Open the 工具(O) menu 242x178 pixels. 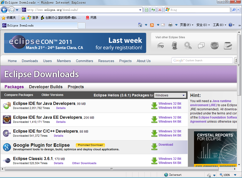pos(219,25)
